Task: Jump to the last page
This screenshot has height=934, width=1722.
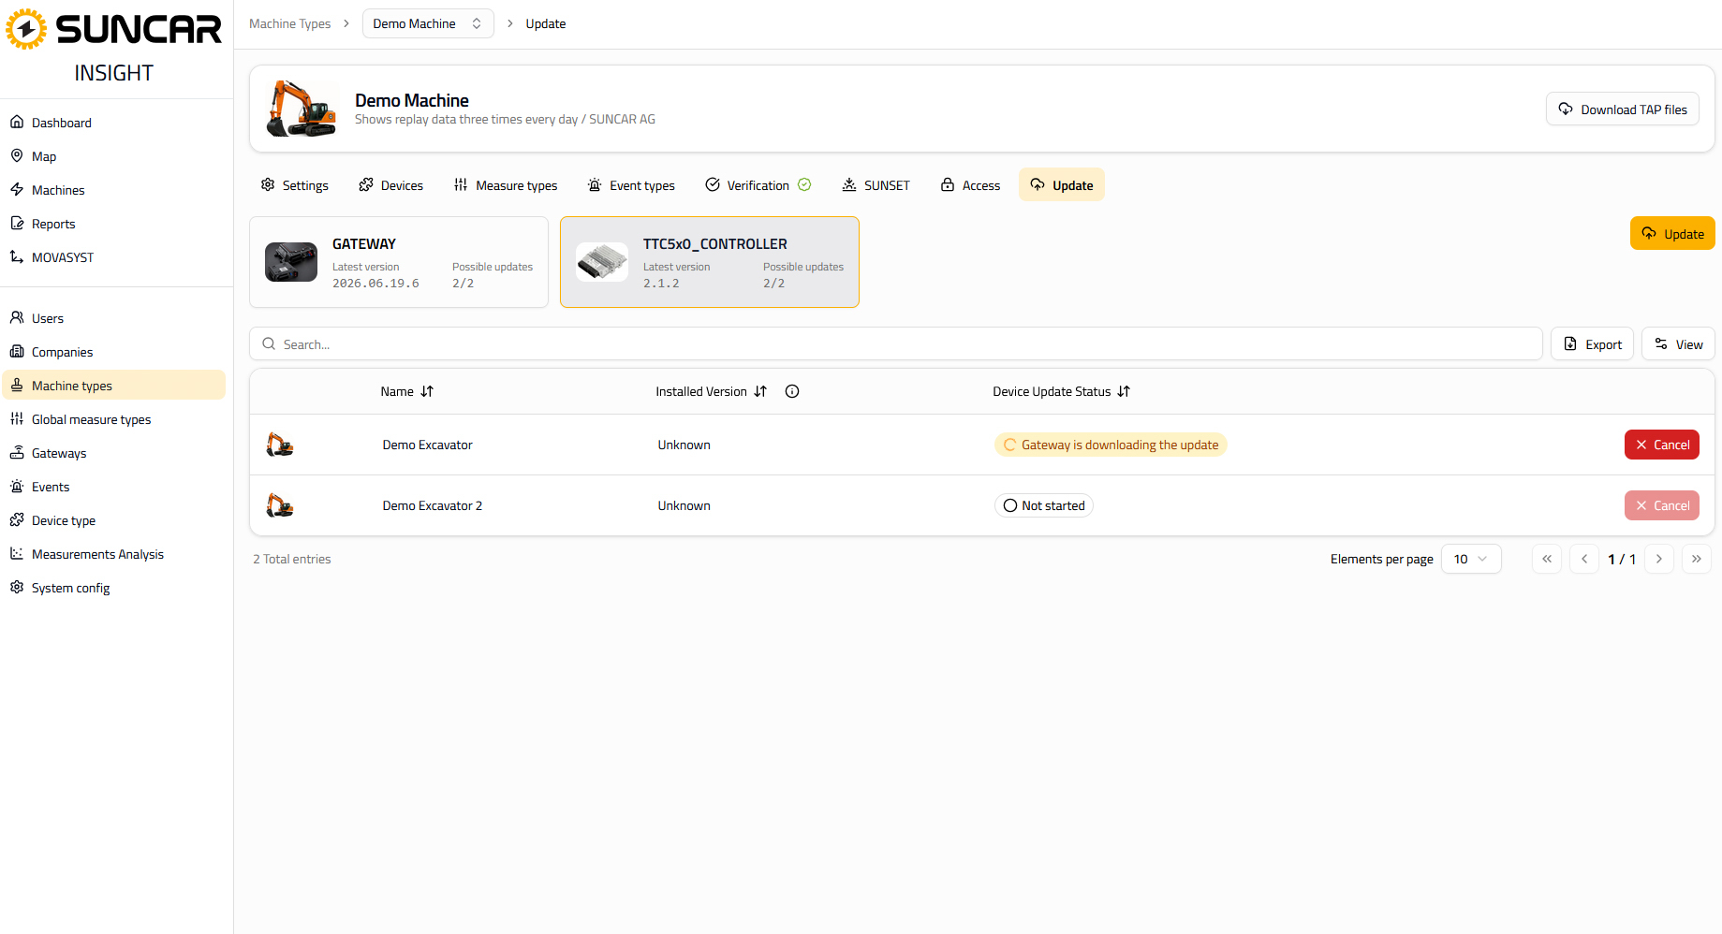Action: click(1697, 559)
